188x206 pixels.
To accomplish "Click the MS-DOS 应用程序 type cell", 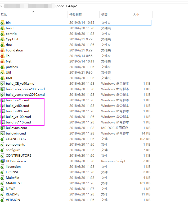I will point(115,128).
